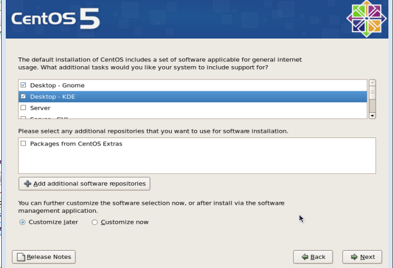Click Add additional software repositories button

tap(84, 183)
